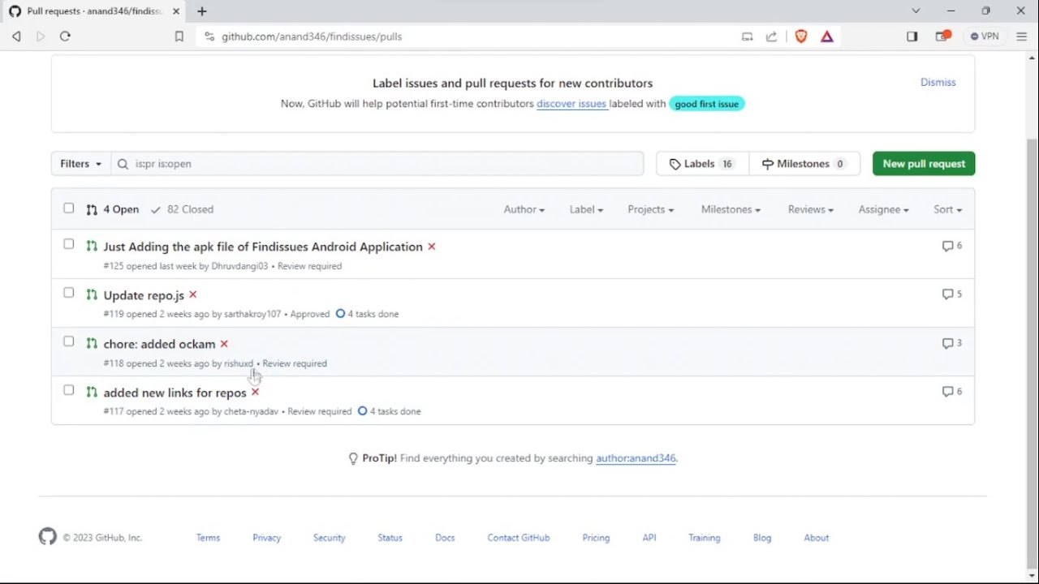This screenshot has height=584, width=1039.
Task: Open the browser hamburger menu
Action: tap(1022, 36)
